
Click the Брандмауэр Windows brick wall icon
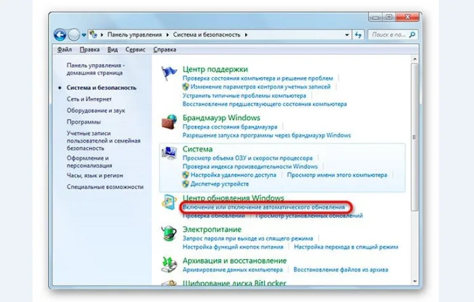point(169,121)
